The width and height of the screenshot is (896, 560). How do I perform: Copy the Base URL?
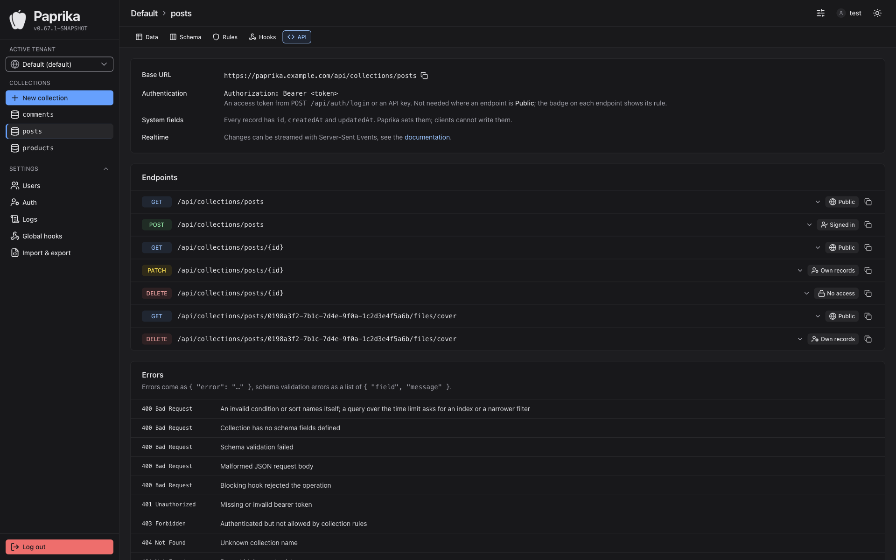point(424,76)
